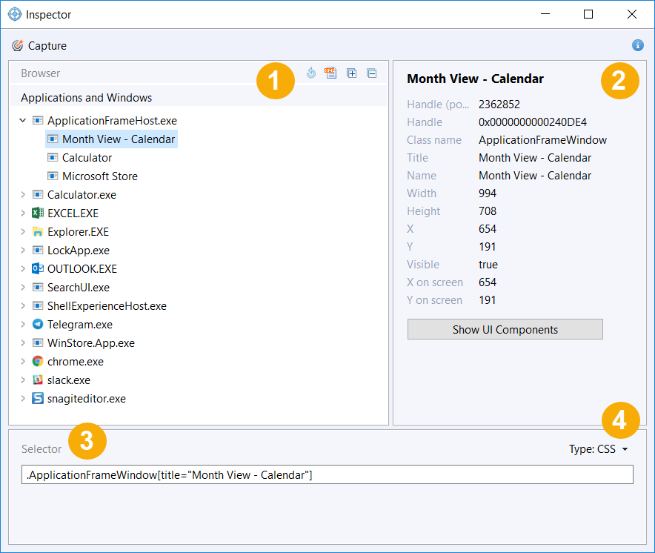
Task: Click the Telegram.exe paper plane icon
Action: click(38, 324)
